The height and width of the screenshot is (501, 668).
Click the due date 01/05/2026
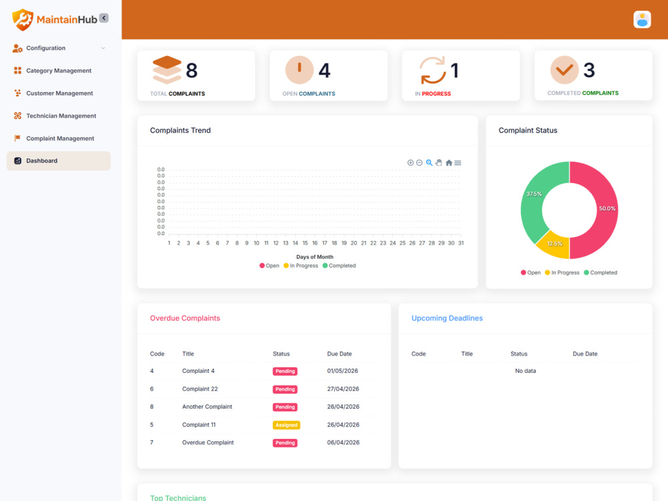pyautogui.click(x=343, y=371)
